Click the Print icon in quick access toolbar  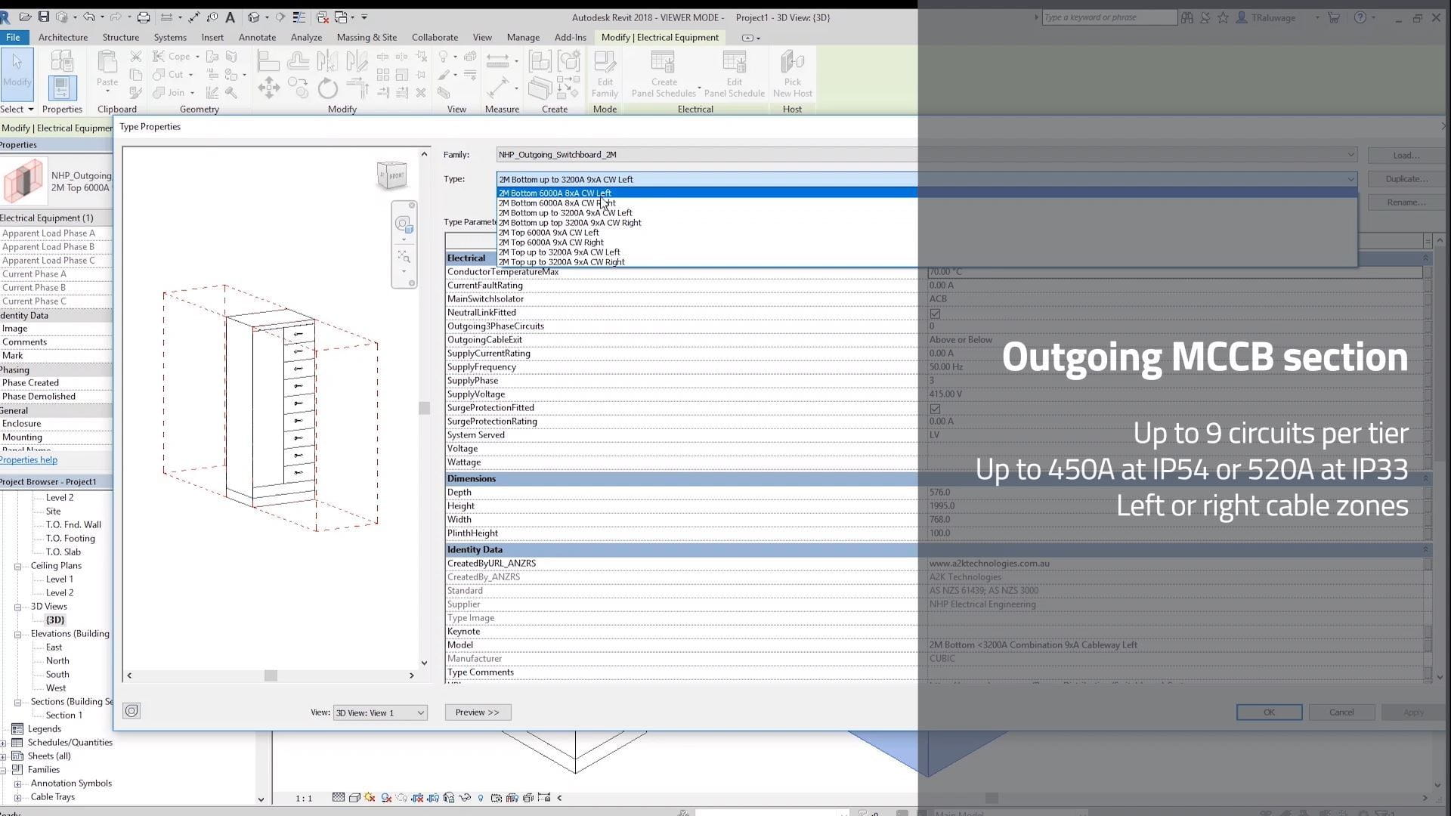143,17
